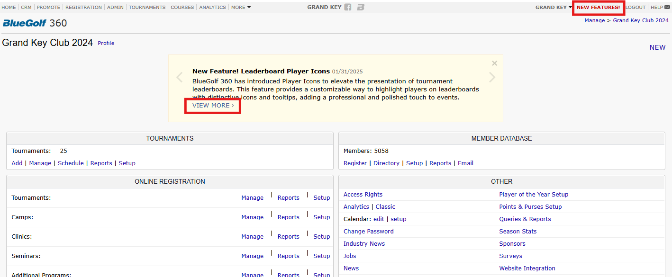Open Reports in online registration Tournaments row

(289, 198)
